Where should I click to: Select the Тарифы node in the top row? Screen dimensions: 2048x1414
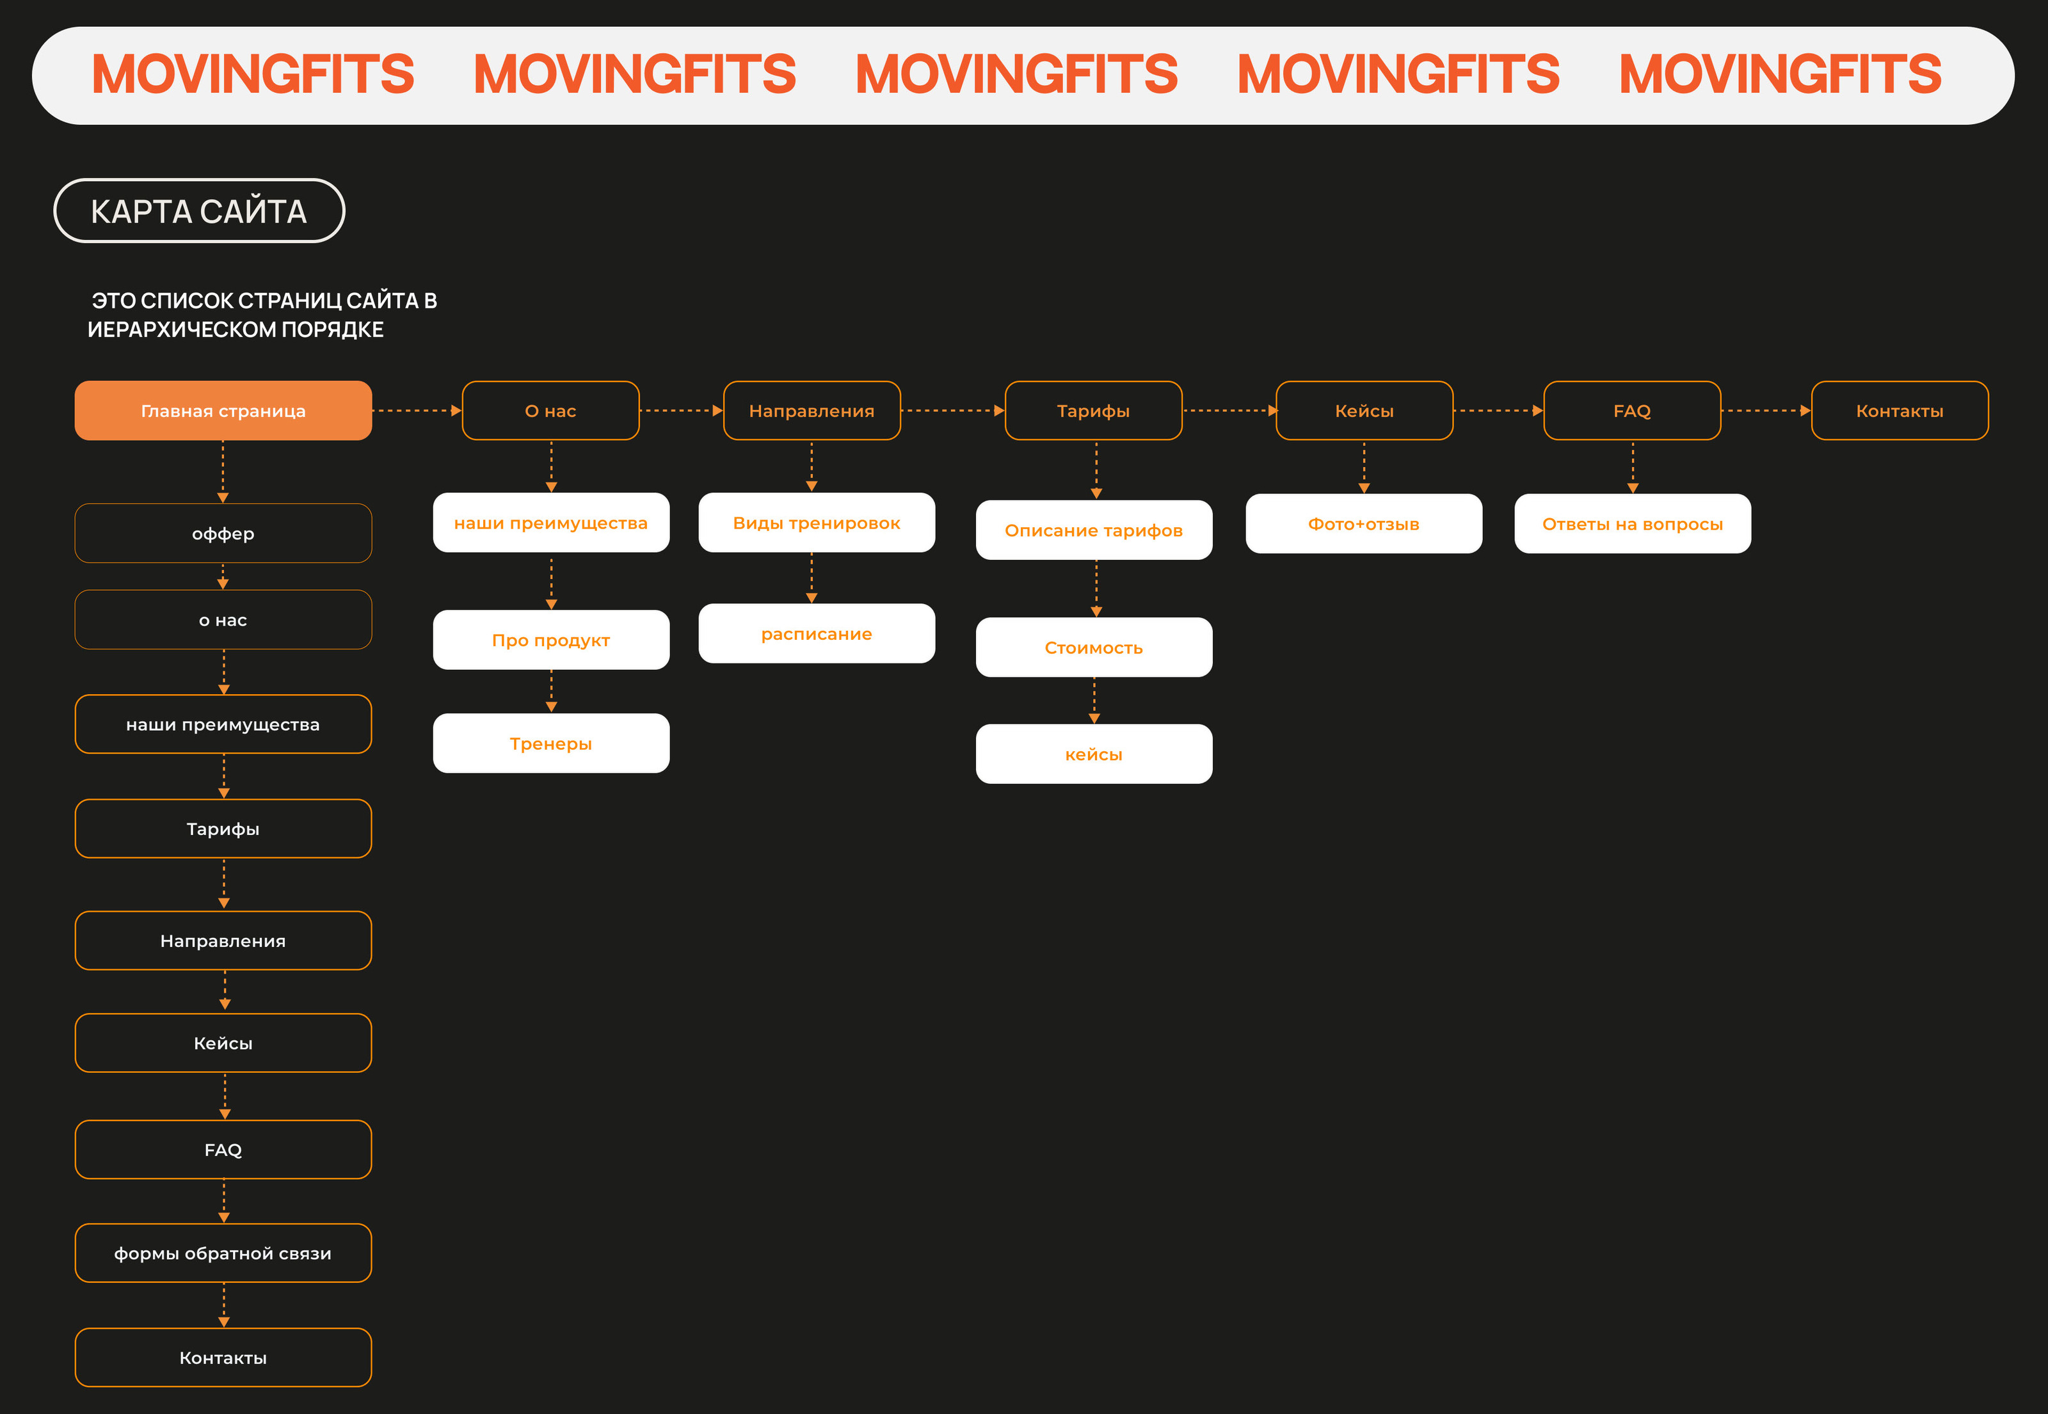[x=1094, y=410]
